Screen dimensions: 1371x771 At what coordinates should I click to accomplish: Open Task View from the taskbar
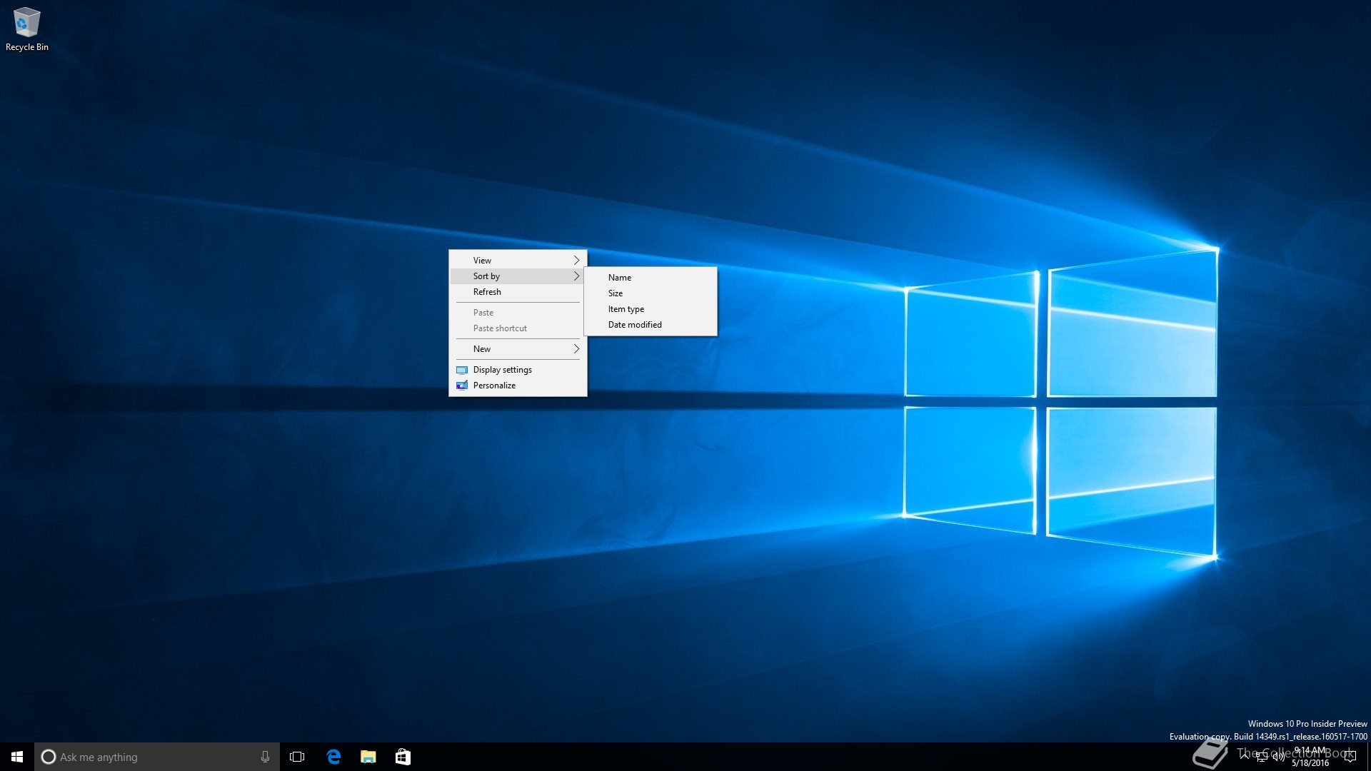(297, 757)
